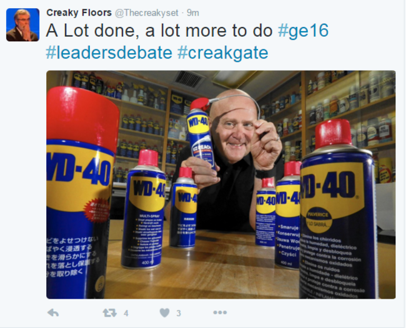Click the large Japanese-label WD-40 can
This screenshot has height=328, width=406.
pyautogui.click(x=81, y=192)
